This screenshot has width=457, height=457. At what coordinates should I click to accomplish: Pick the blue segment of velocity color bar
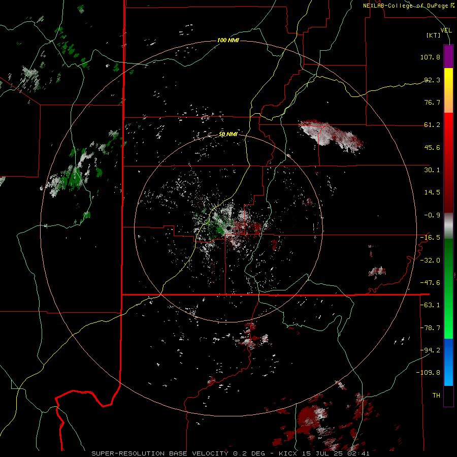coord(448,362)
